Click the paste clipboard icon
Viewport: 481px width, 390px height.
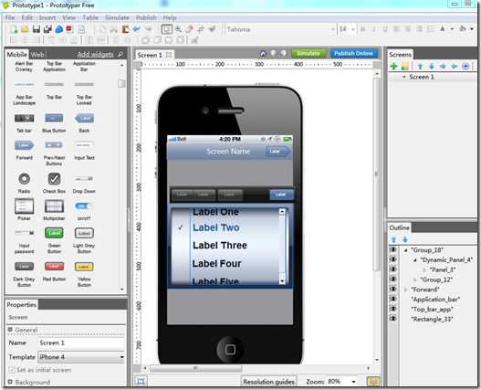tap(125, 29)
